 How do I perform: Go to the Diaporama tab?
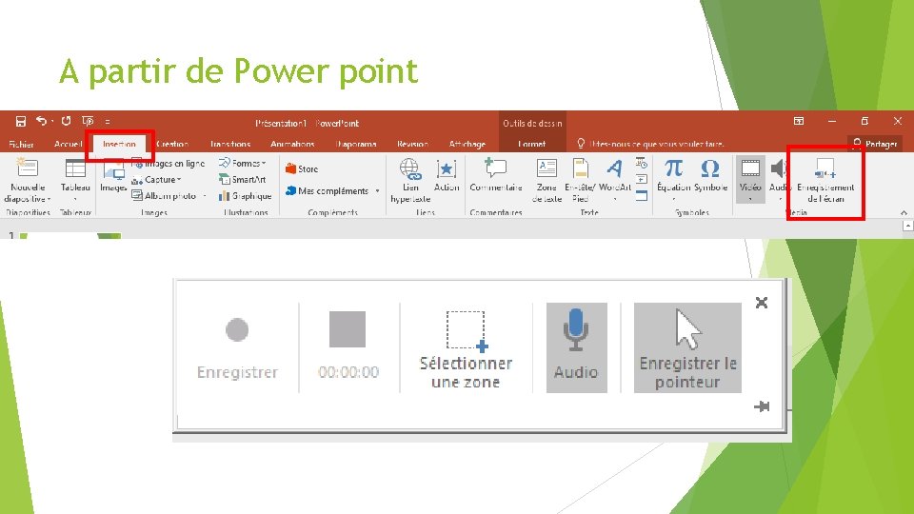coord(356,144)
